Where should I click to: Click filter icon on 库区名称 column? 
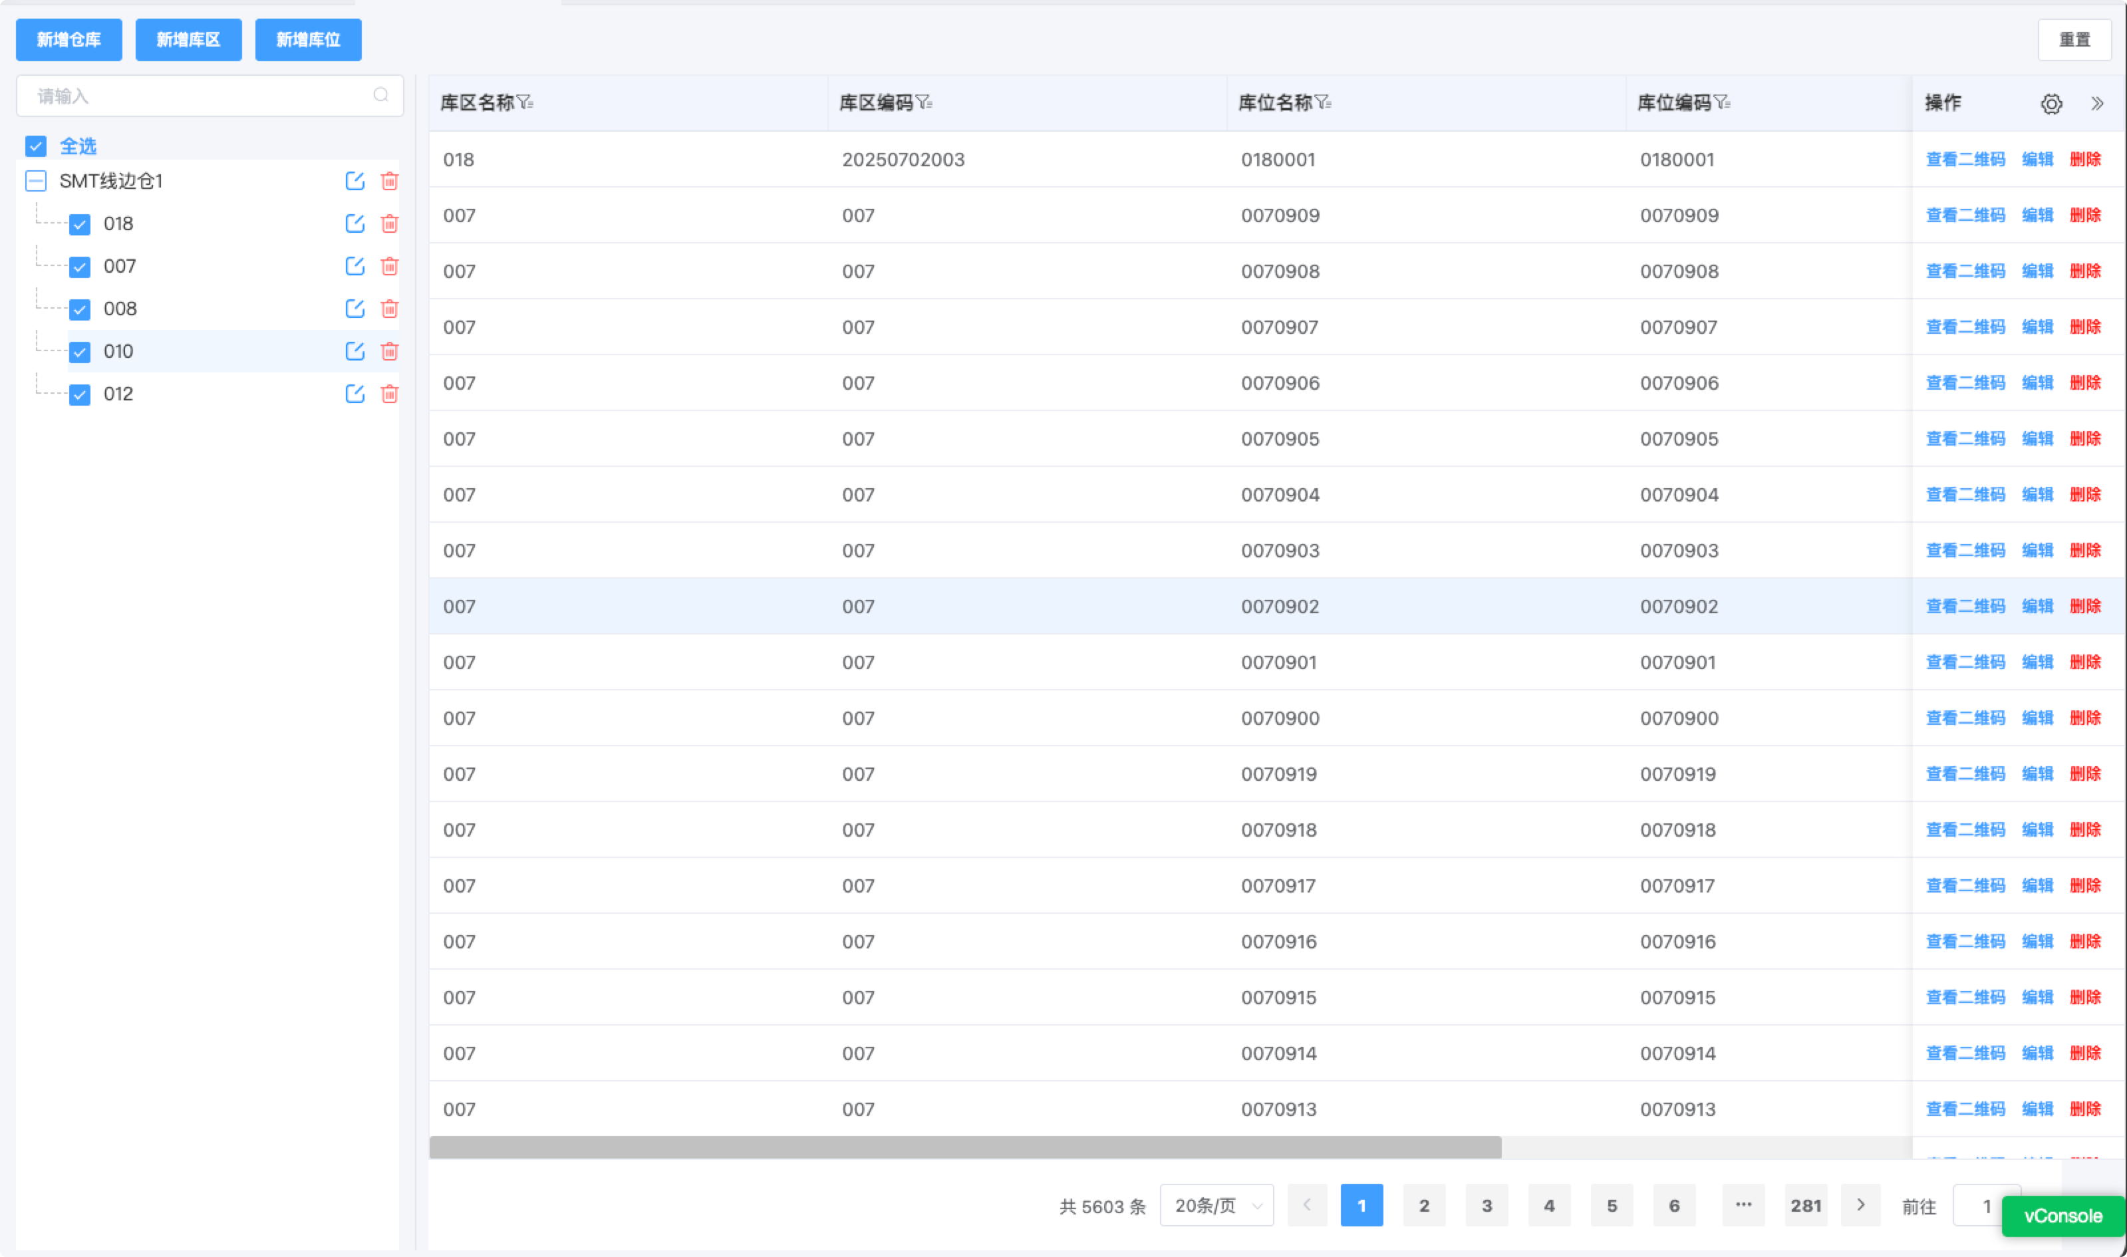pyautogui.click(x=525, y=102)
